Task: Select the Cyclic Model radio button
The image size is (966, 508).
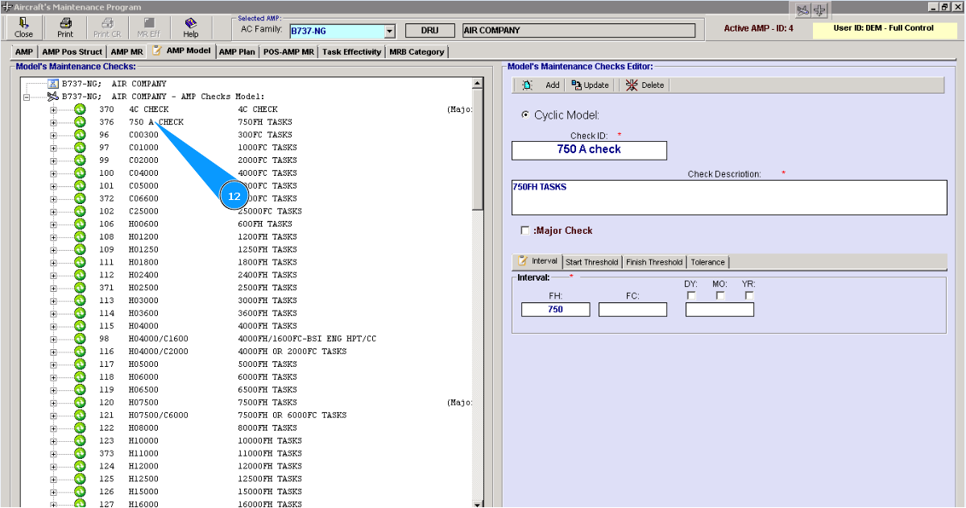Action: pos(526,115)
